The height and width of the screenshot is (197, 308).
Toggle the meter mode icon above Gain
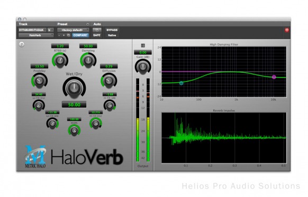click(x=143, y=45)
